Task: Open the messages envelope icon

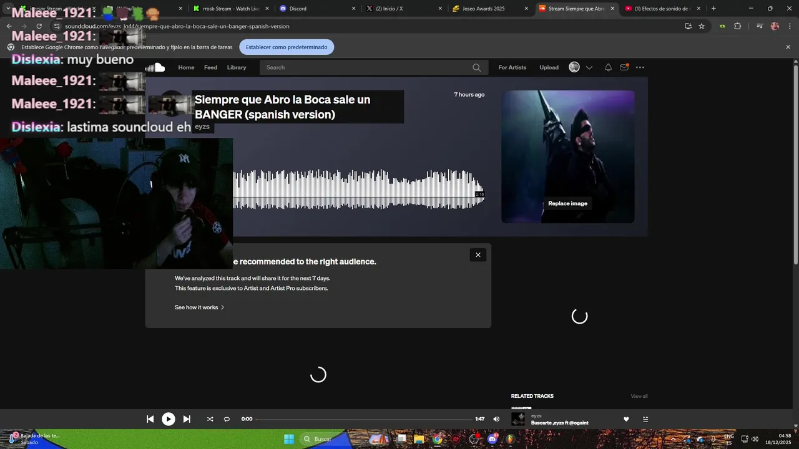Action: [624, 67]
